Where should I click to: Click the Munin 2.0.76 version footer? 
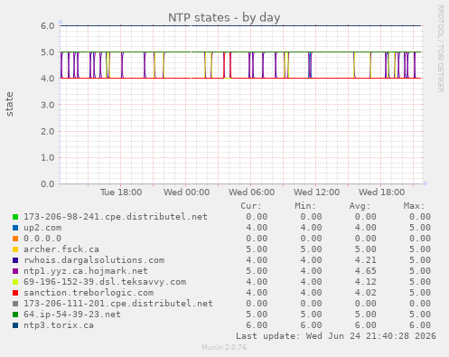(224, 347)
